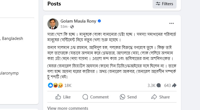The height and width of the screenshot is (110, 200).
Task: Like the post using the Like button
Action: point(63,97)
